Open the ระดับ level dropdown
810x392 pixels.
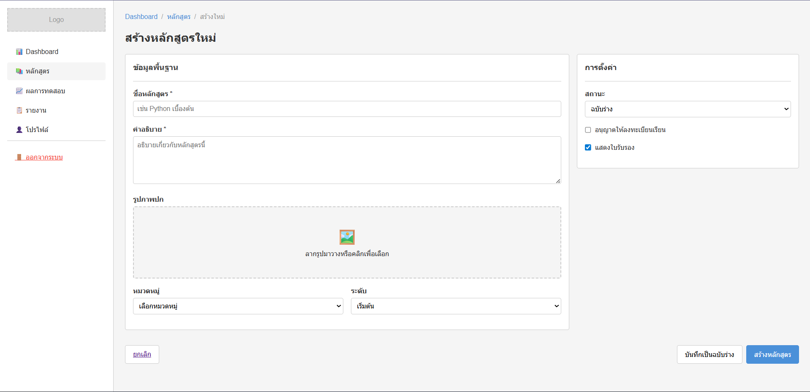pos(455,306)
